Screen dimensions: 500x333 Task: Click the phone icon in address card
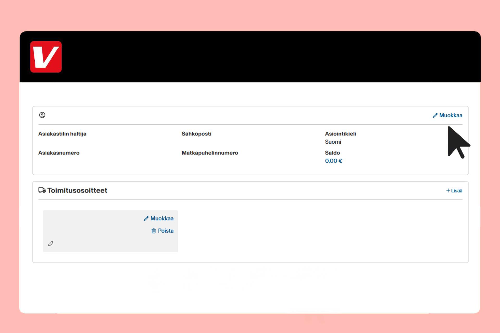tap(51, 244)
